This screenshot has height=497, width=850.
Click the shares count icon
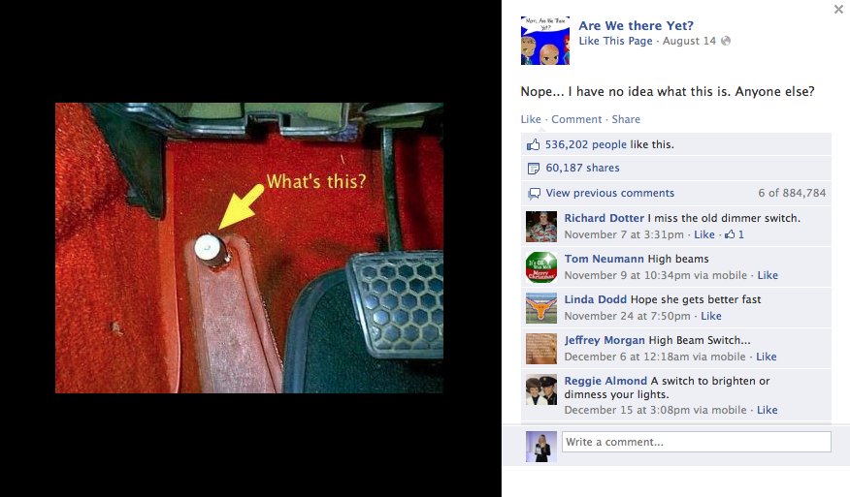[x=534, y=169]
